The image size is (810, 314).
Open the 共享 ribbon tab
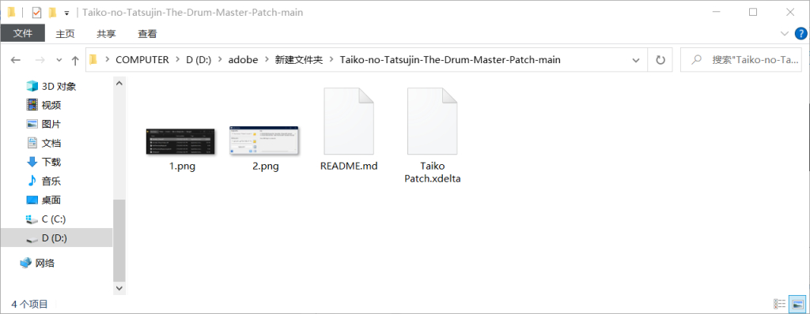107,34
